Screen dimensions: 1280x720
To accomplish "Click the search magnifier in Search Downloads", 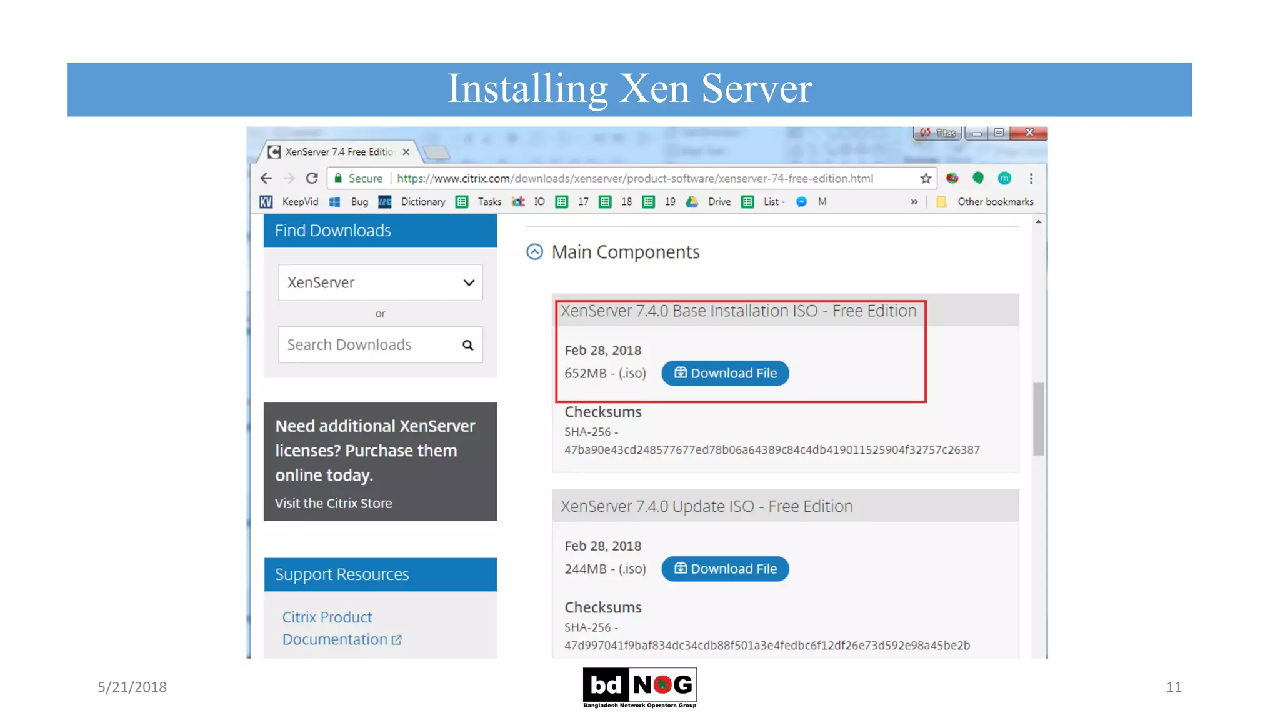I will coord(467,345).
